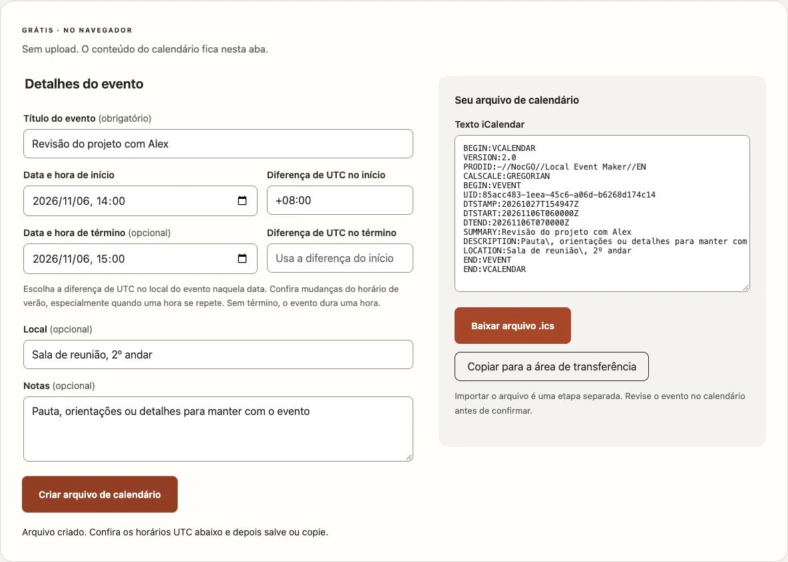Click the 'END:VCALENDAR' line
The width and height of the screenshot is (788, 562).
(494, 269)
